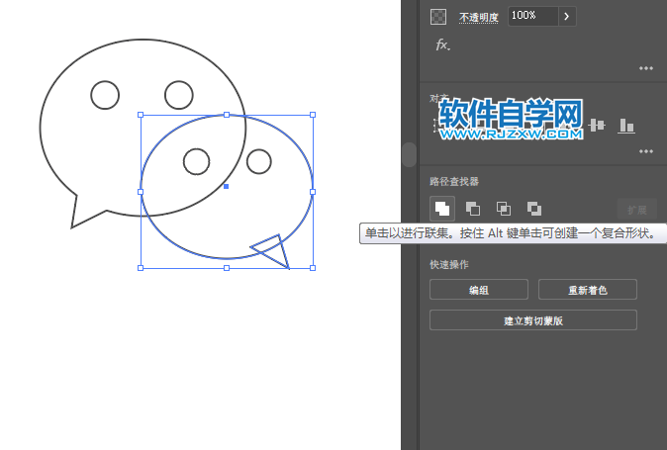Click the top-left selection handle
667x450 pixels.
tap(141, 115)
